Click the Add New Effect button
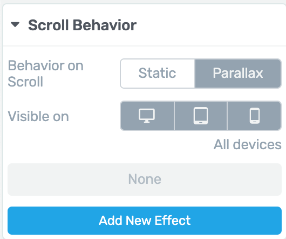The width and height of the screenshot is (286, 239). (x=145, y=221)
